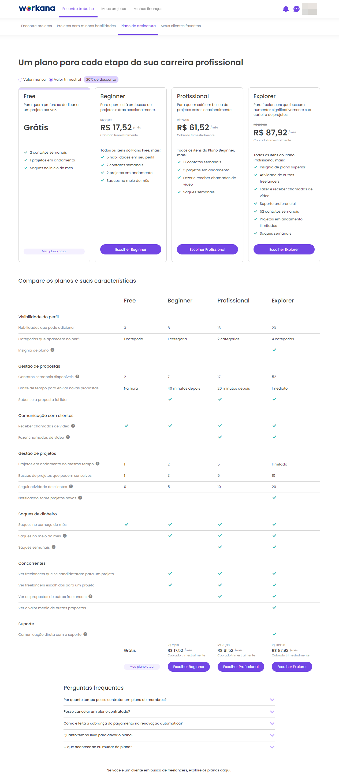Click Escolher Explorer in comparison table footer
The height and width of the screenshot is (776, 339).
coord(292,667)
